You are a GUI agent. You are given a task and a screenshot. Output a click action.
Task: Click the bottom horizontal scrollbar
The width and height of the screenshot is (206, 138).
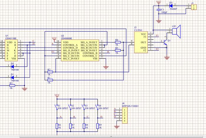click(x=111, y=137)
